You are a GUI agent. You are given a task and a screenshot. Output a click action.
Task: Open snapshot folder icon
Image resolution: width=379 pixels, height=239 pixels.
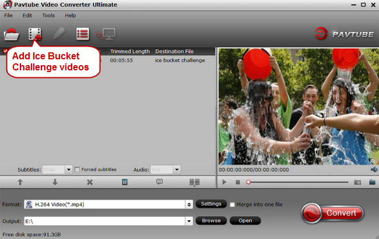point(372,182)
